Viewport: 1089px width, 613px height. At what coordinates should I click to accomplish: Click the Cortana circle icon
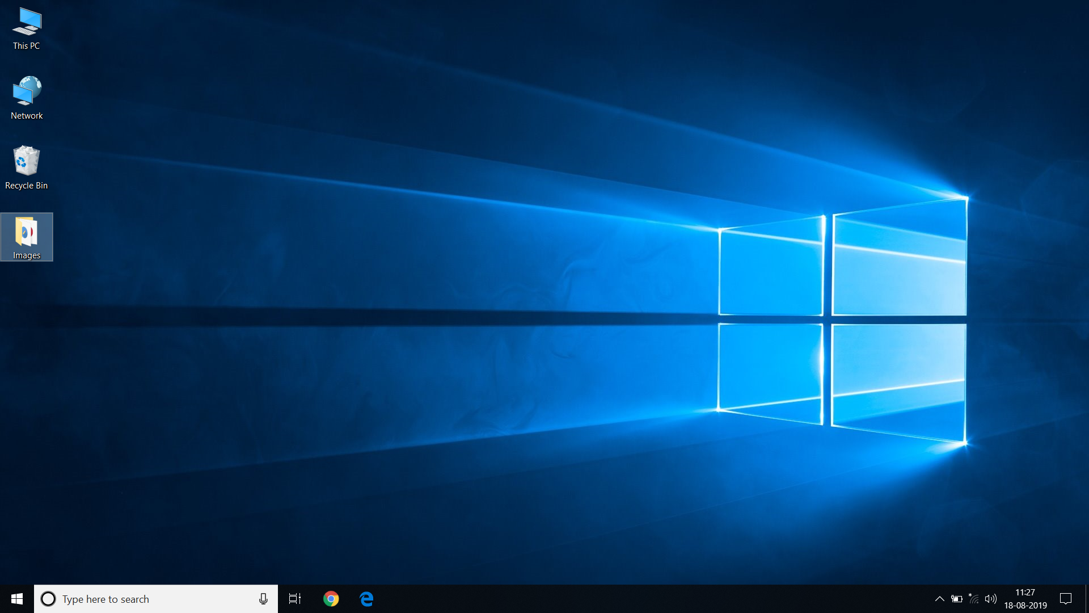[48, 599]
